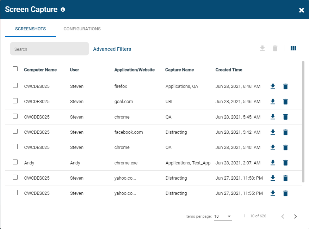Click the "URL" capture name cell
Screen dimensions: 309x229
[x=169, y=102]
